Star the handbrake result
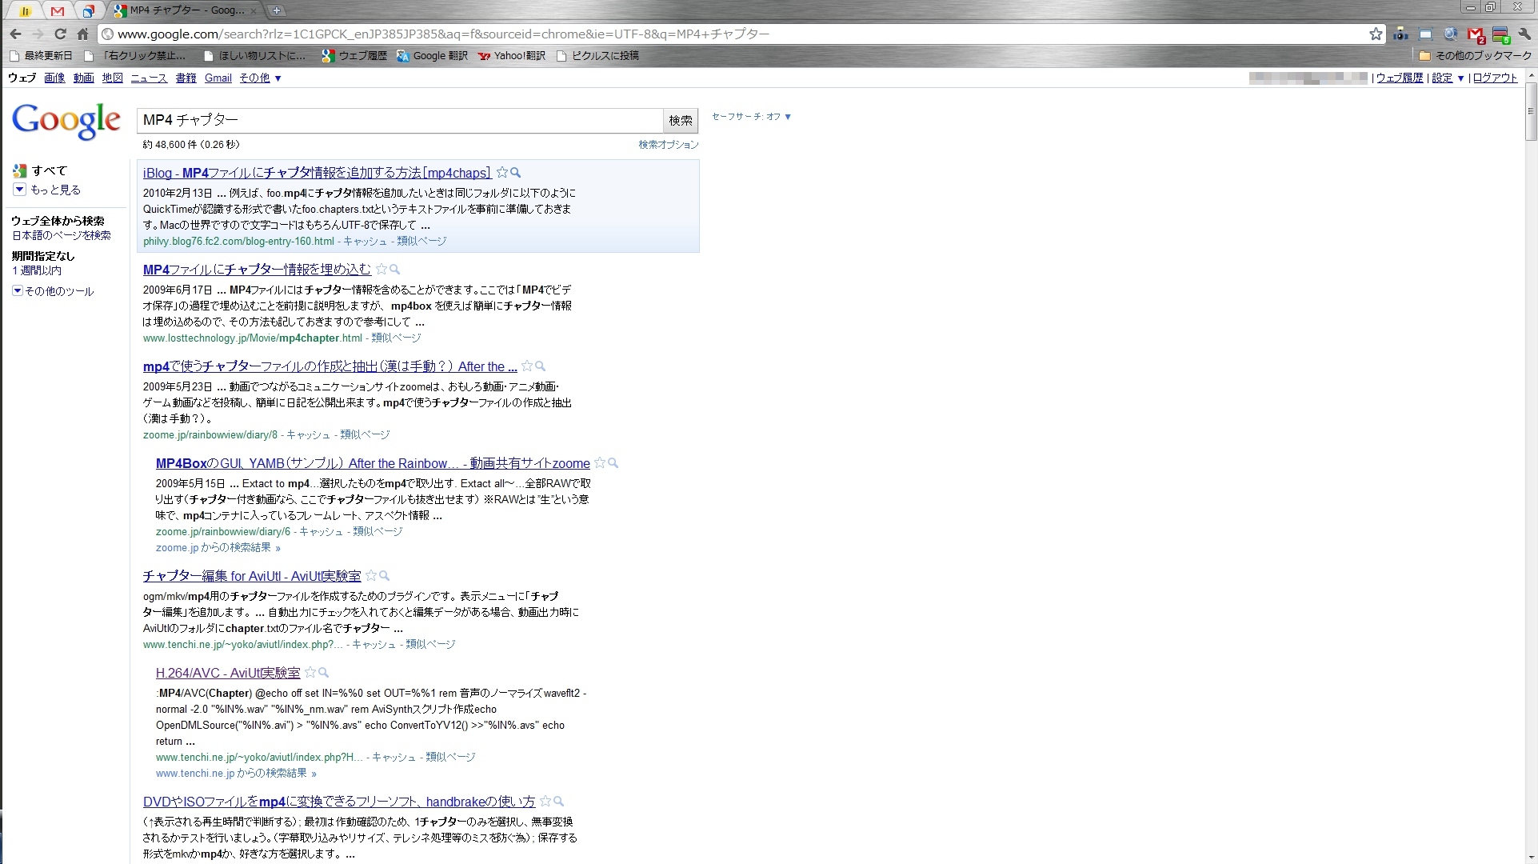The width and height of the screenshot is (1538, 864). pos(545,802)
